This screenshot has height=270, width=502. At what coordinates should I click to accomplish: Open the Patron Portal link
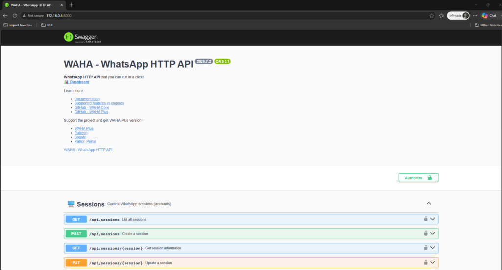tap(85, 141)
